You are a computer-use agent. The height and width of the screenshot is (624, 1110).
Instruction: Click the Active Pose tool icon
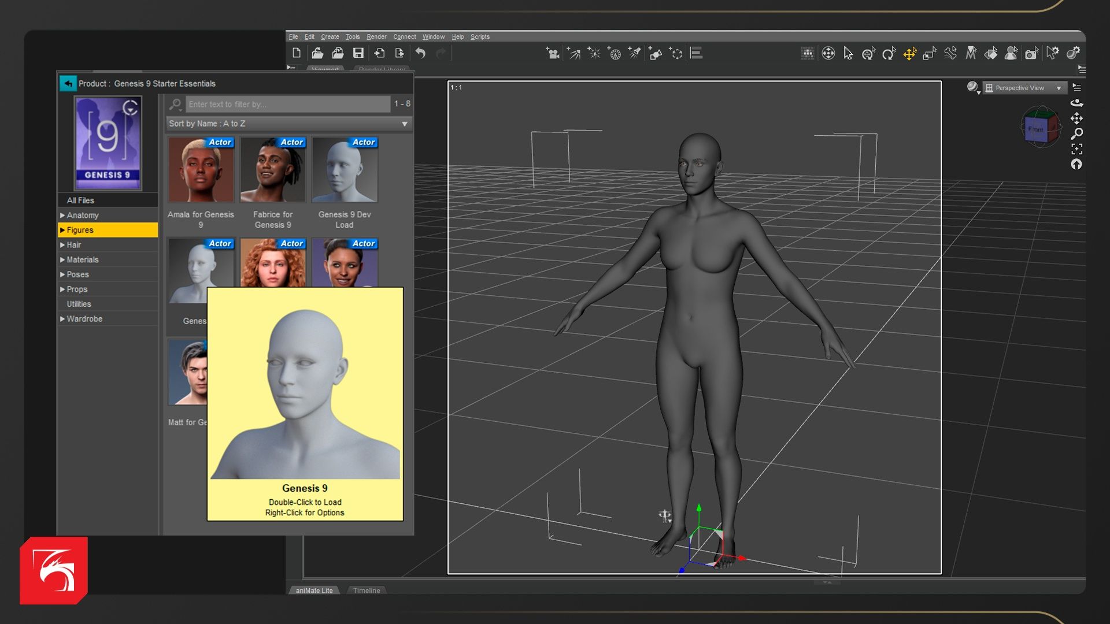tap(828, 53)
